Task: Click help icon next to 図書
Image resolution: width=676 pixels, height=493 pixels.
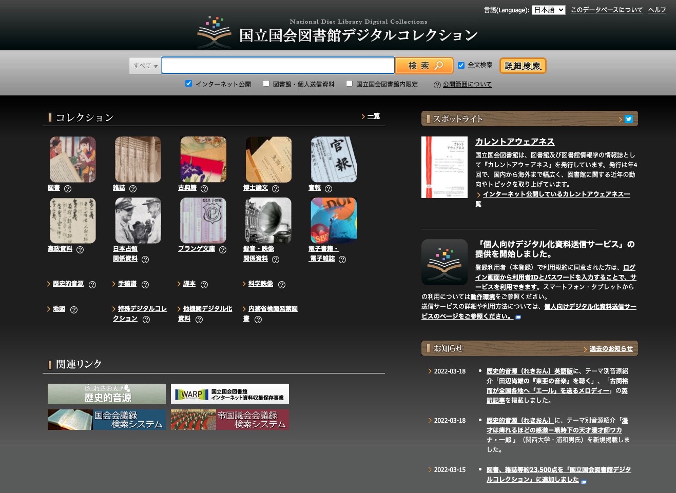Action: 68,189
